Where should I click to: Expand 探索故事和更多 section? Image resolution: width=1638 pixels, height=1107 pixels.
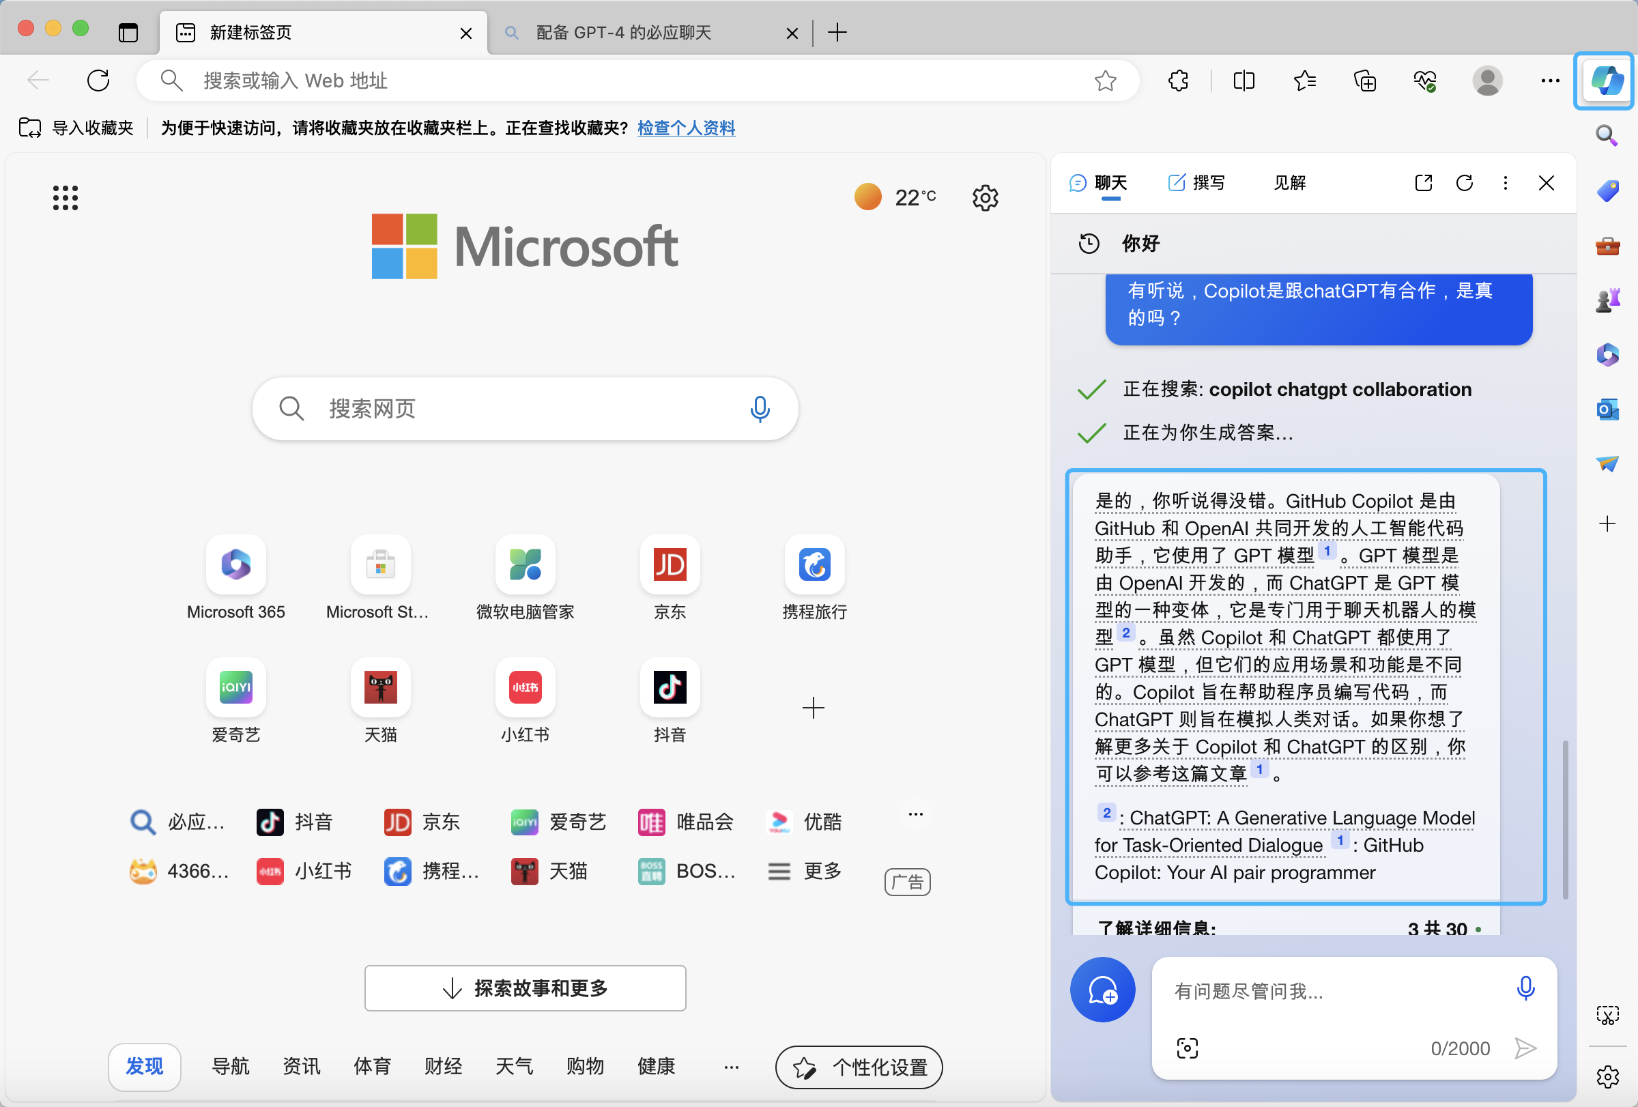point(525,988)
